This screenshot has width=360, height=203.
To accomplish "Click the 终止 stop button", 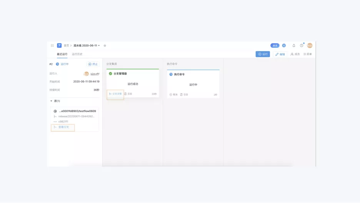I will pos(93,64).
